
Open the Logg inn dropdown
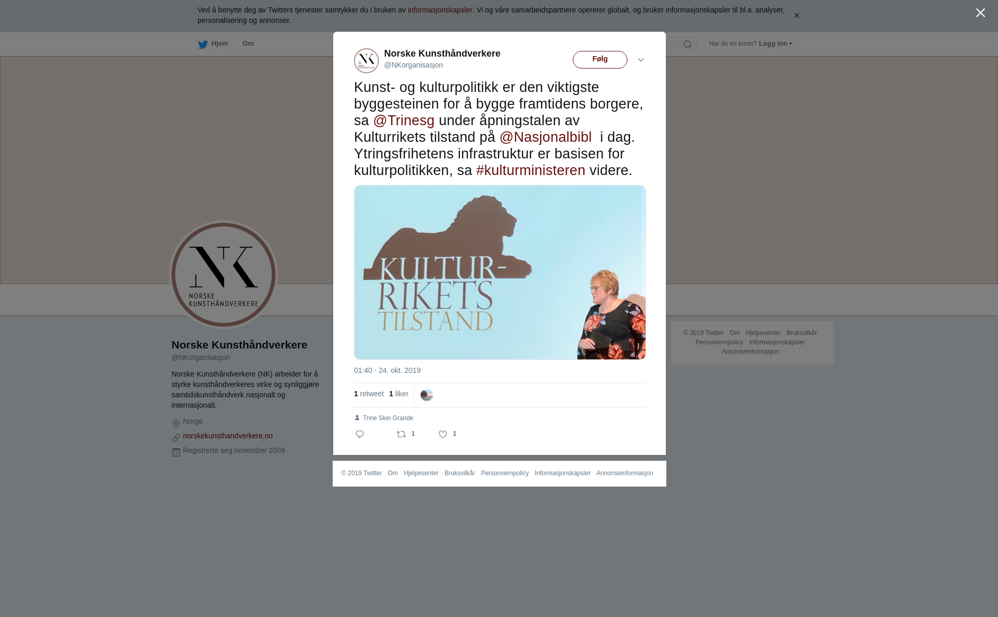click(x=776, y=44)
